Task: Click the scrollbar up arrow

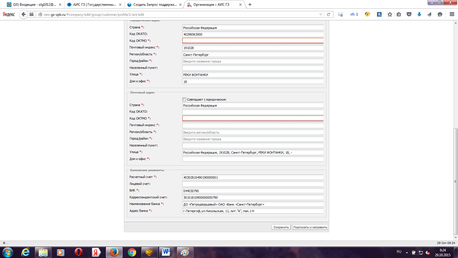Action: 455,23
